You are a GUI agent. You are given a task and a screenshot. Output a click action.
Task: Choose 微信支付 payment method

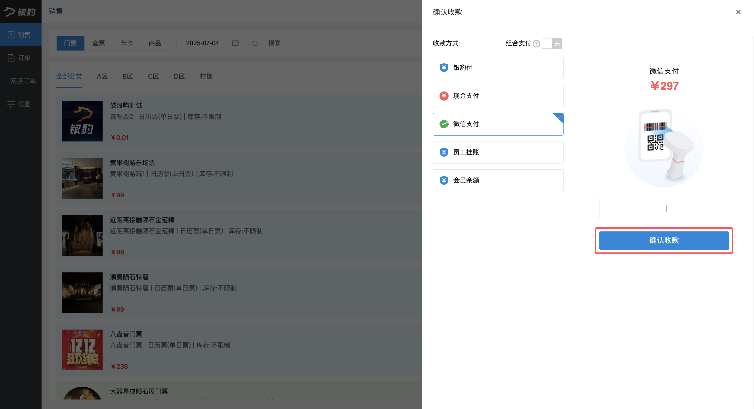(x=498, y=124)
